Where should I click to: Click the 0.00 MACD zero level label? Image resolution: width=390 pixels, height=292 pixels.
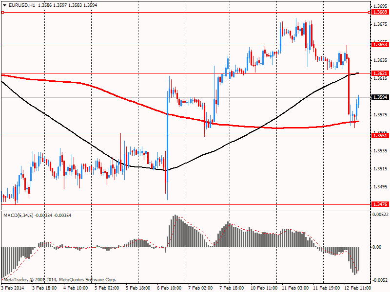pos(377,247)
